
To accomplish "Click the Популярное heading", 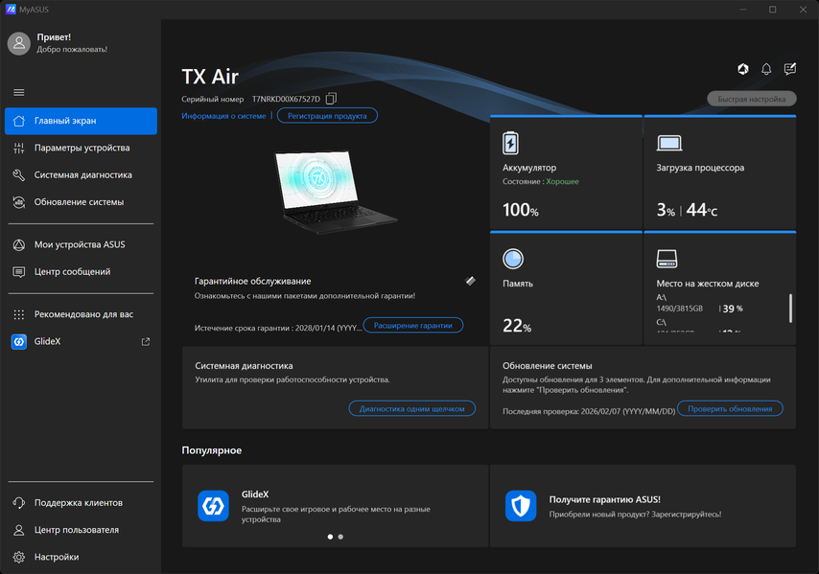I will [x=212, y=450].
